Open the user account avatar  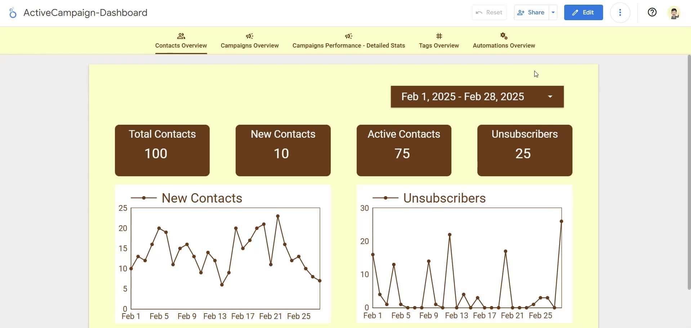[673, 13]
